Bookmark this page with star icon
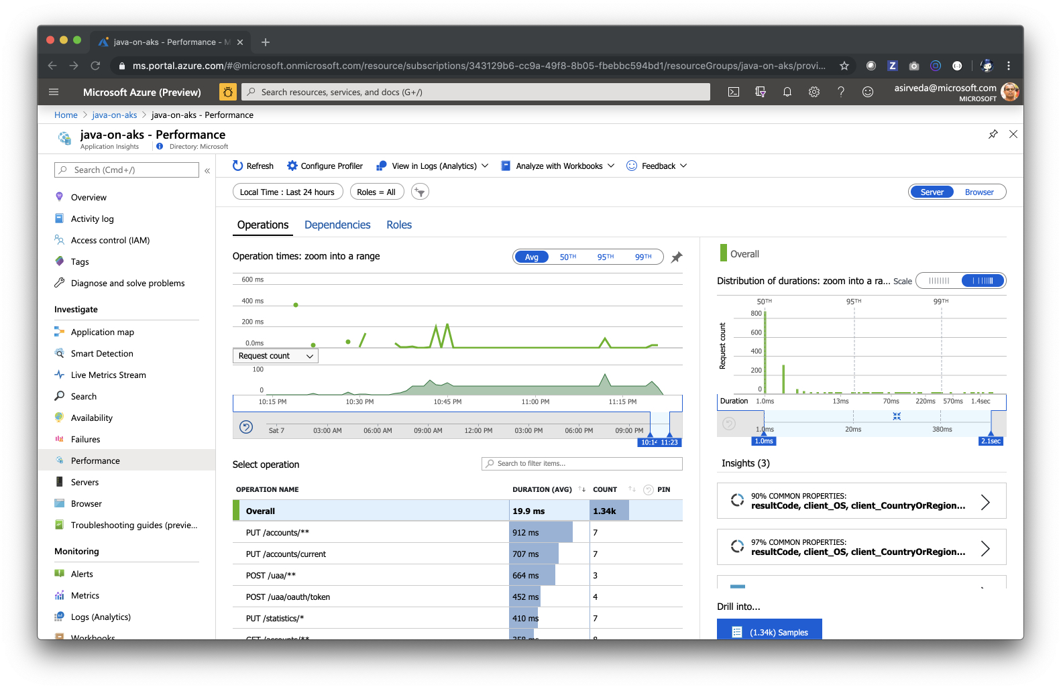 pyautogui.click(x=844, y=66)
